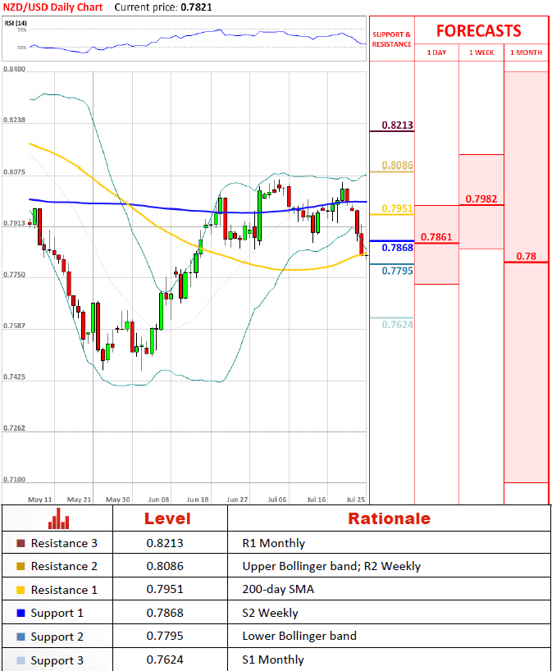Click the Support 1 blue swatch
The image size is (552, 671).
(21, 613)
